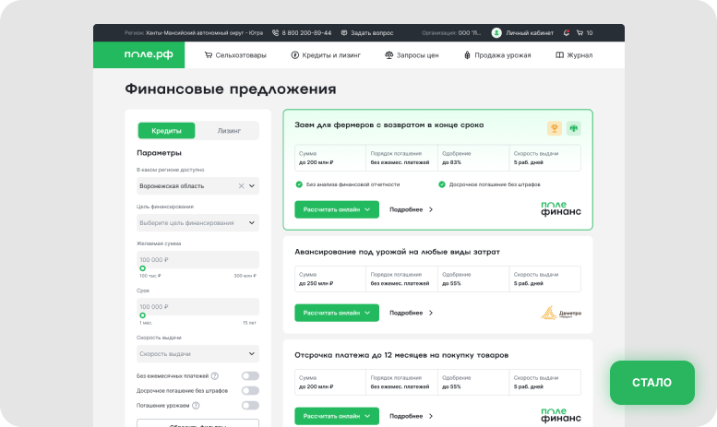
Task: Click help icon beside Без ежемесячных платежей
Action: 214,375
